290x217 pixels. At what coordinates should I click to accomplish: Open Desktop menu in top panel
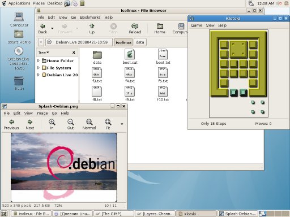pos(55,3)
